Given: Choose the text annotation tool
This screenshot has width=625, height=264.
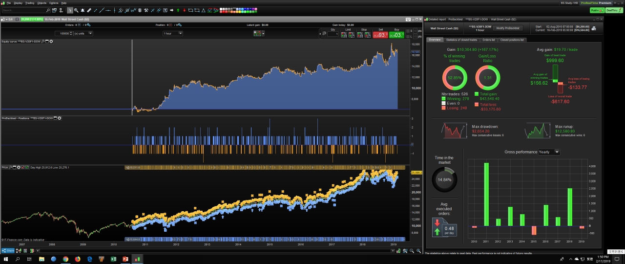Looking at the screenshot, I should (x=165, y=10).
